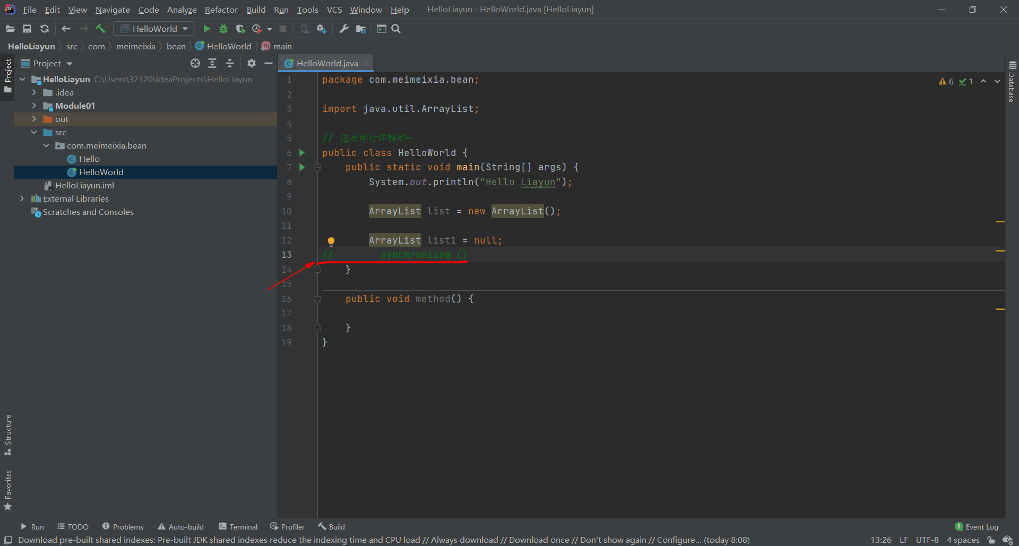1019x546 pixels.
Task: Open the VCS menu
Action: (x=334, y=10)
